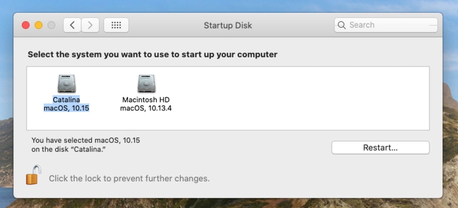Select the Macintosh HD macOS 10.13.4 label

pos(146,104)
